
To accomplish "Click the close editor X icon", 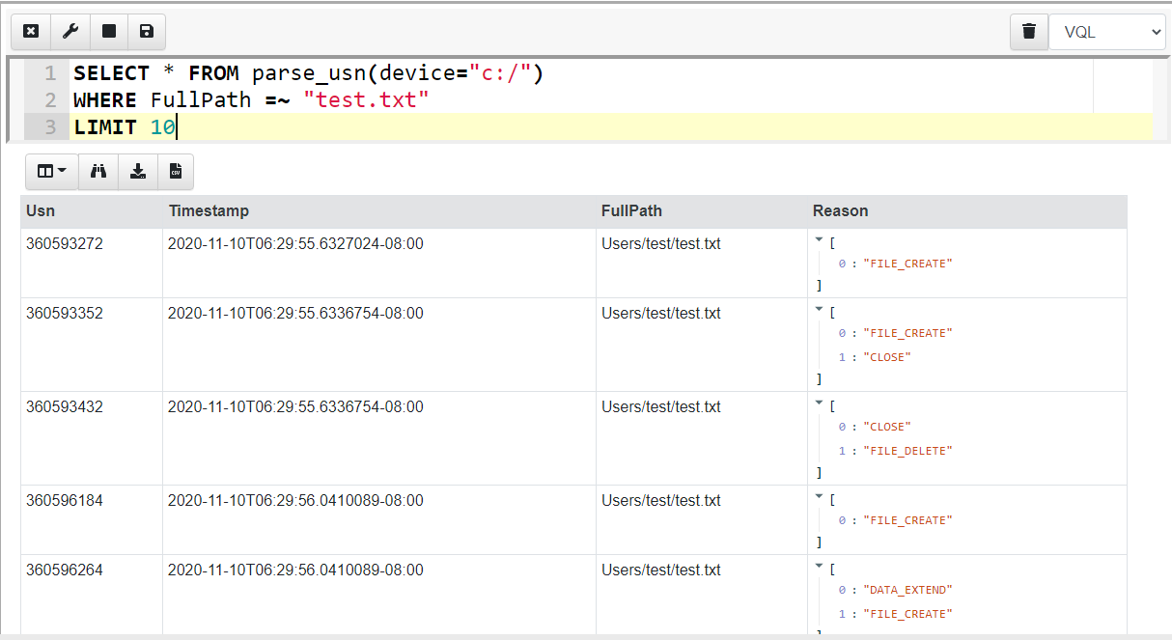I will click(x=31, y=32).
